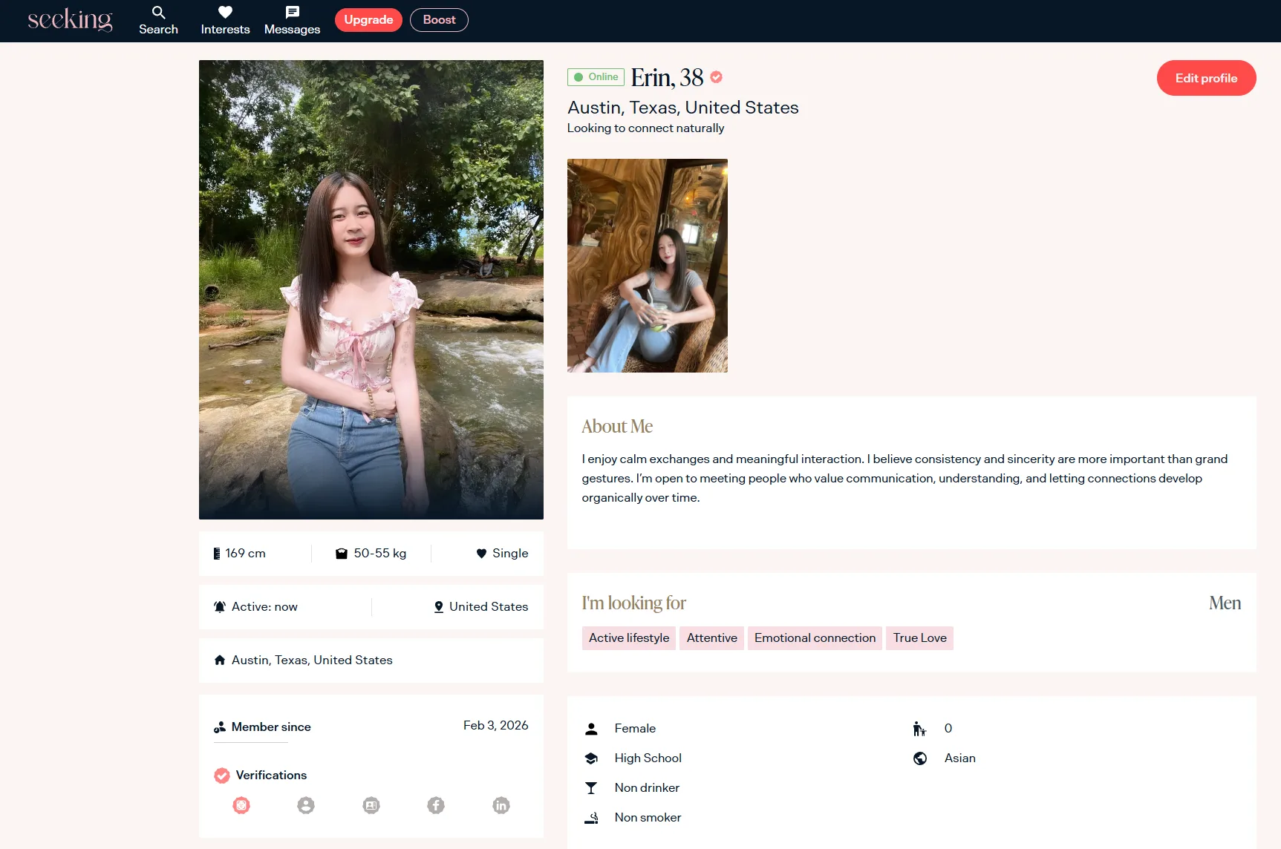Click the Online status badge
Screen dimensions: 1281x849
pyautogui.click(x=596, y=77)
